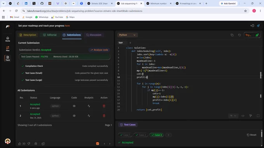Add a new test case
Image resolution: width=264 pixels, height=148 pixels.
(x=168, y=135)
